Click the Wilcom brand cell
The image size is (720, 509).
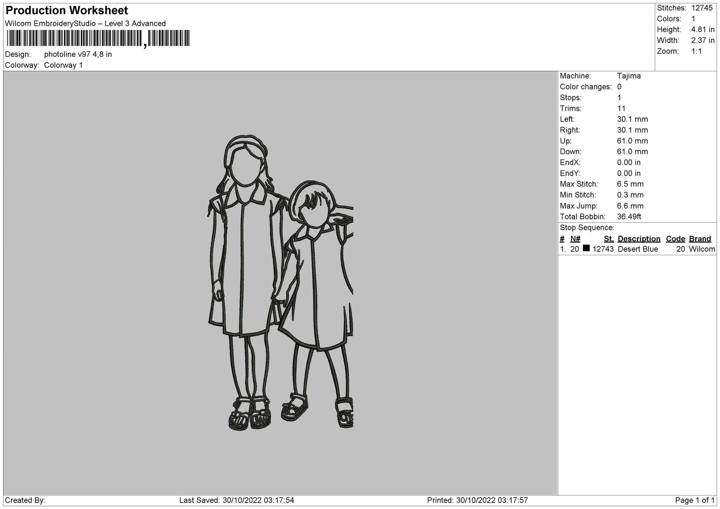tap(702, 249)
